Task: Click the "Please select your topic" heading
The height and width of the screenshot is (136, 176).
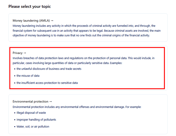Action: click(x=30, y=6)
